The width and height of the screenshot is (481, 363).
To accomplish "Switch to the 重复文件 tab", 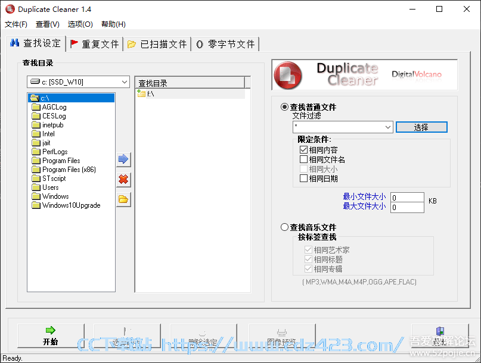I will coord(95,44).
